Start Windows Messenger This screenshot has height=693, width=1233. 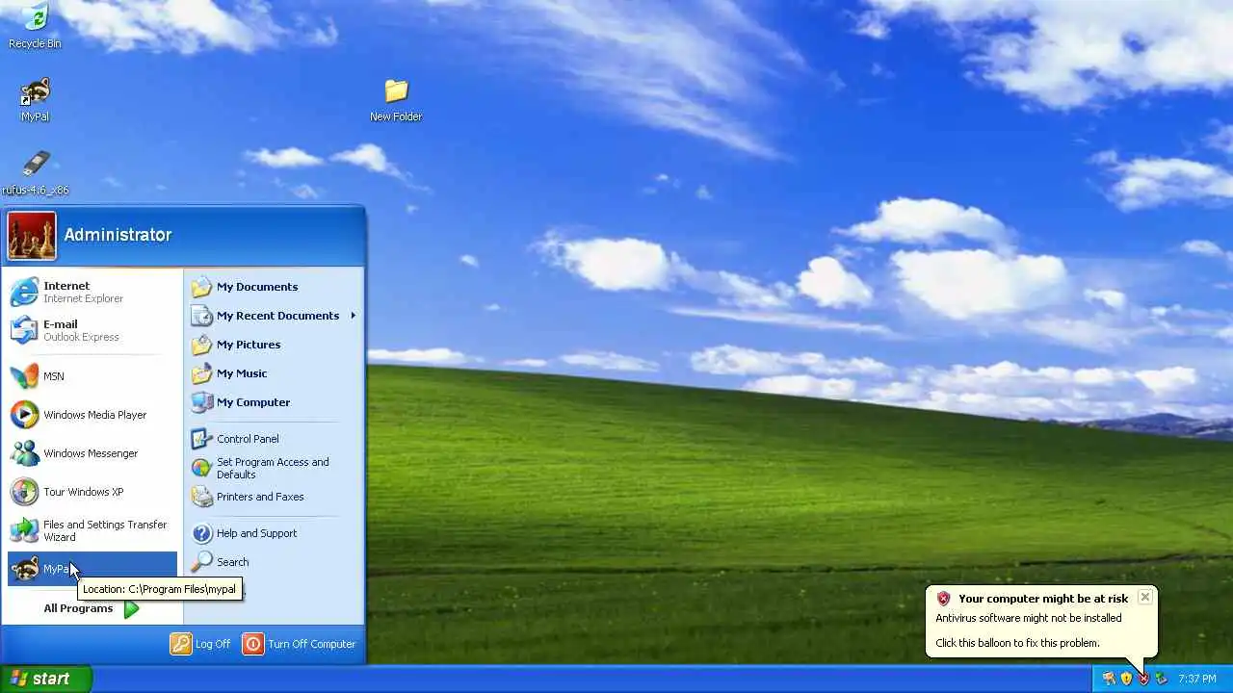tap(92, 453)
